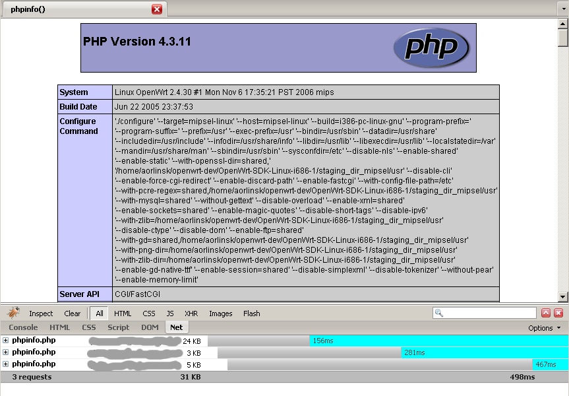
Task: Close the phpinfo() browser tab
Action: click(157, 9)
